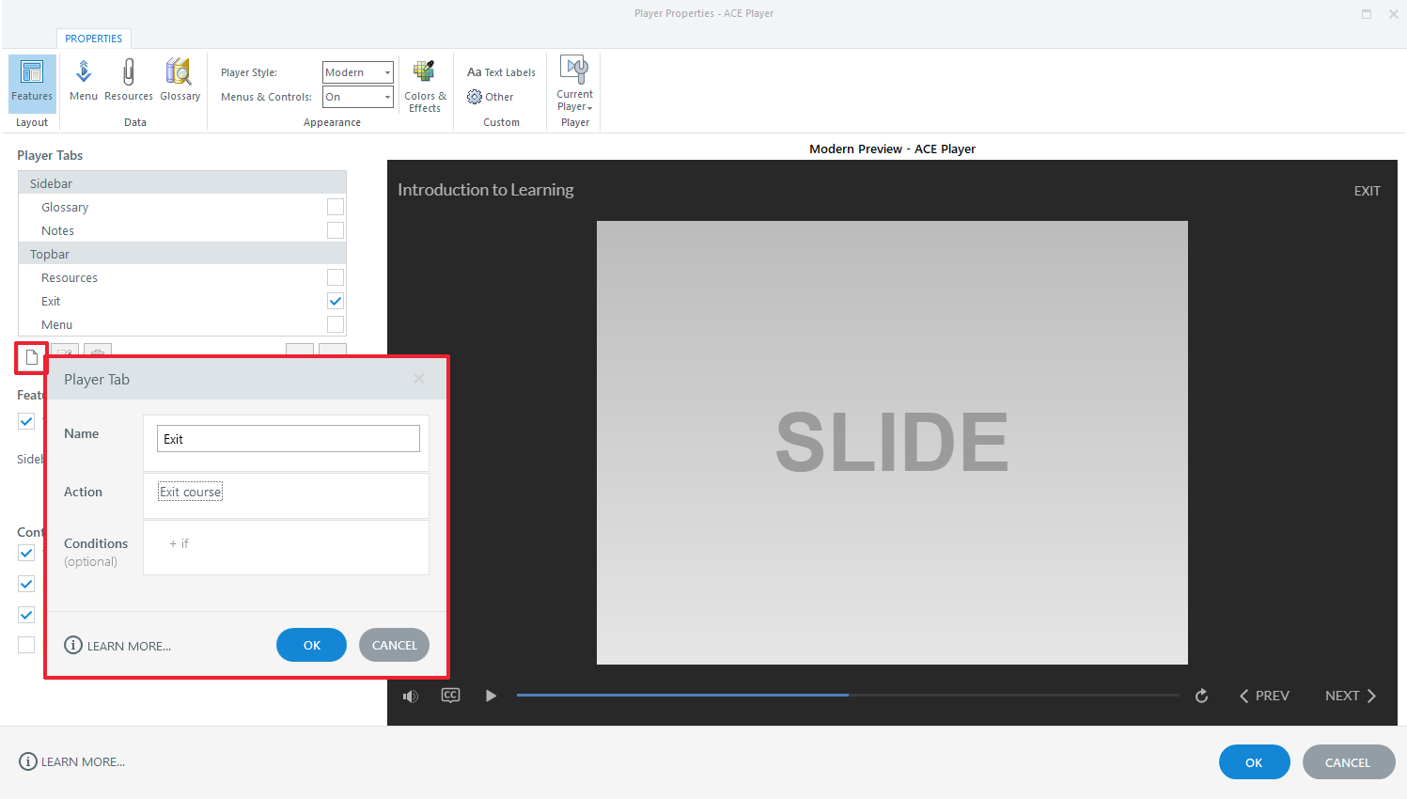Toggle closed captions in the preview
This screenshot has height=799, width=1407.
pos(450,696)
